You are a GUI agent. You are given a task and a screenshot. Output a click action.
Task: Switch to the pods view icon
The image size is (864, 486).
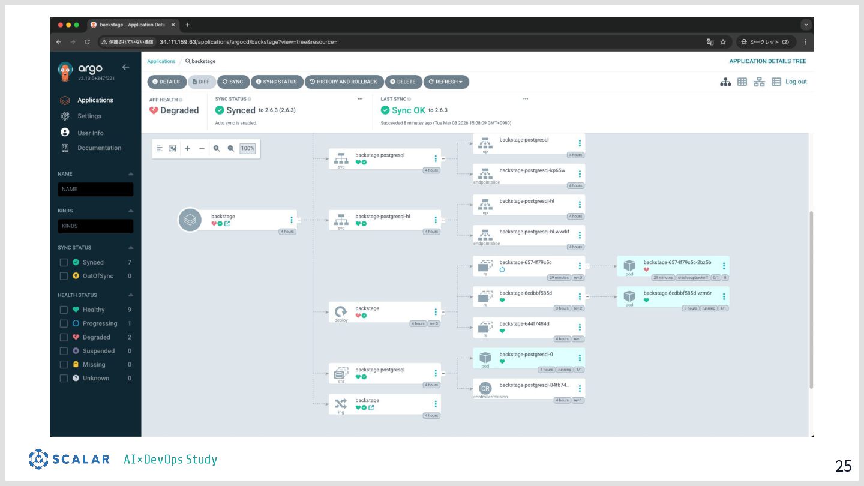pyautogui.click(x=742, y=82)
